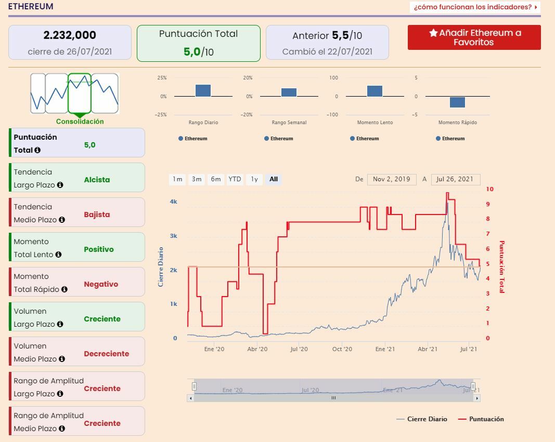Select the 1y range button
555x442 pixels.
(254, 179)
